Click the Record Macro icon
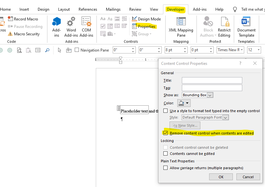Screen dimensions: 265x187 pyautogui.click(x=10, y=19)
